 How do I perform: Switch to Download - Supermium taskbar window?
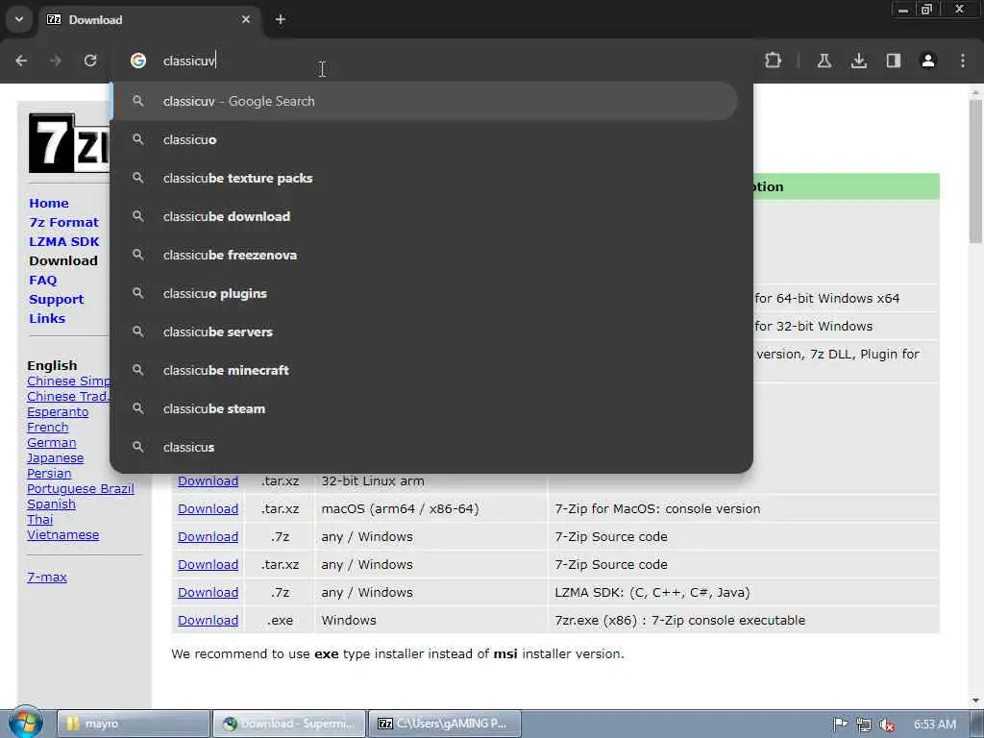pos(288,724)
